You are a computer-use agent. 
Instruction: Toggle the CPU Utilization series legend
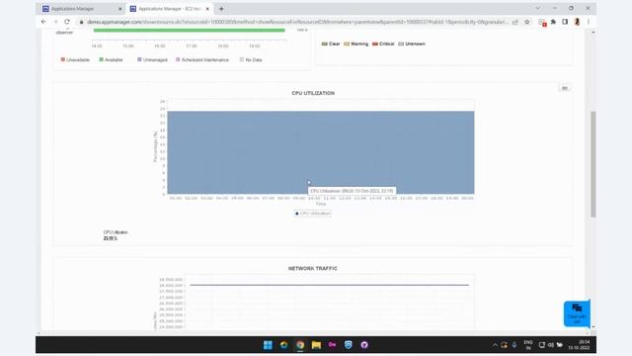tap(313, 214)
